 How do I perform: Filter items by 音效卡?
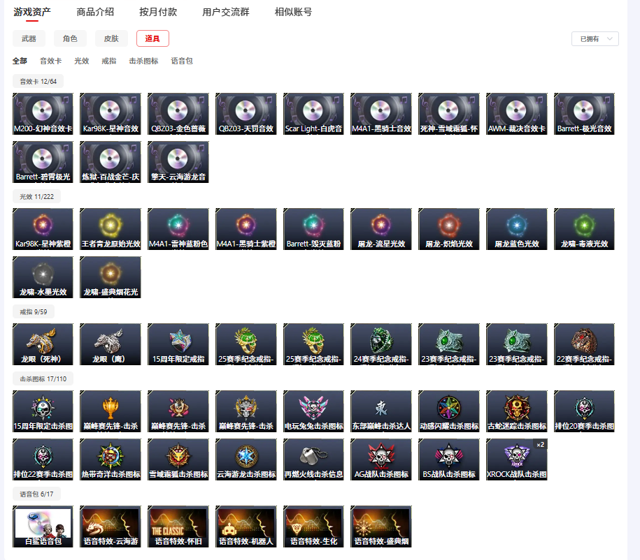point(50,61)
